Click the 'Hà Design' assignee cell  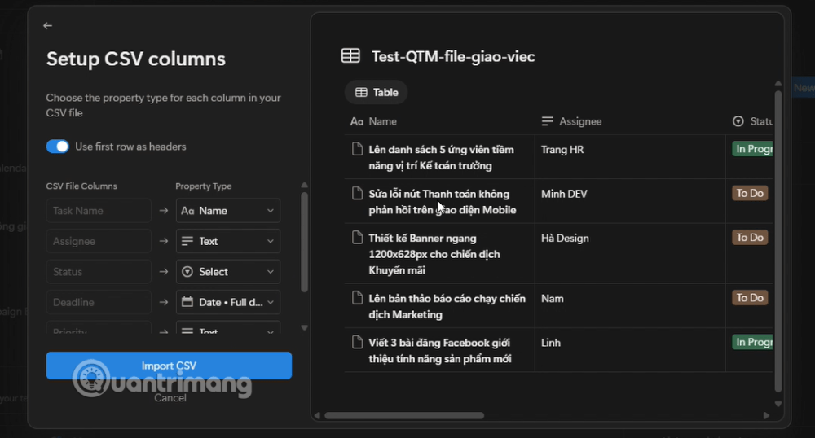[565, 239]
